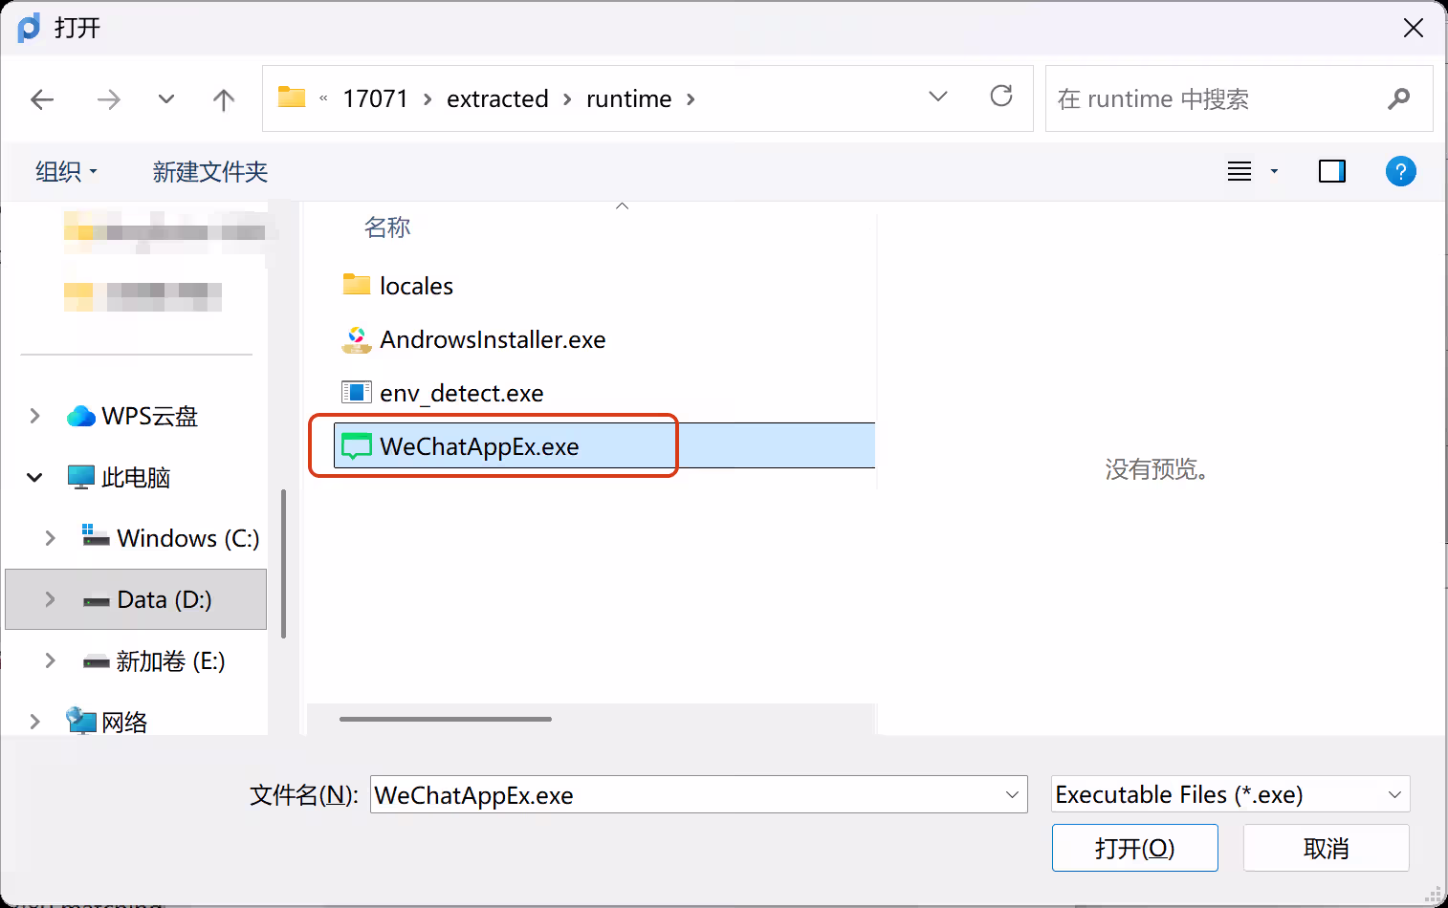Expand chevron after 17071 breadcrumb

pos(428,99)
